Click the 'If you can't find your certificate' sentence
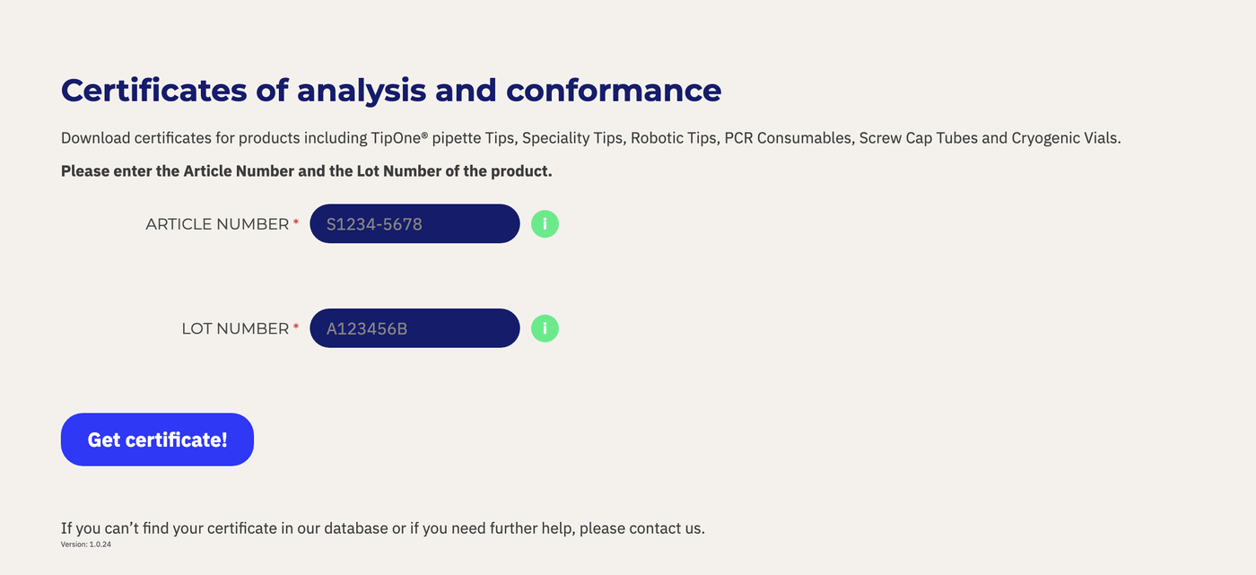 coord(383,528)
